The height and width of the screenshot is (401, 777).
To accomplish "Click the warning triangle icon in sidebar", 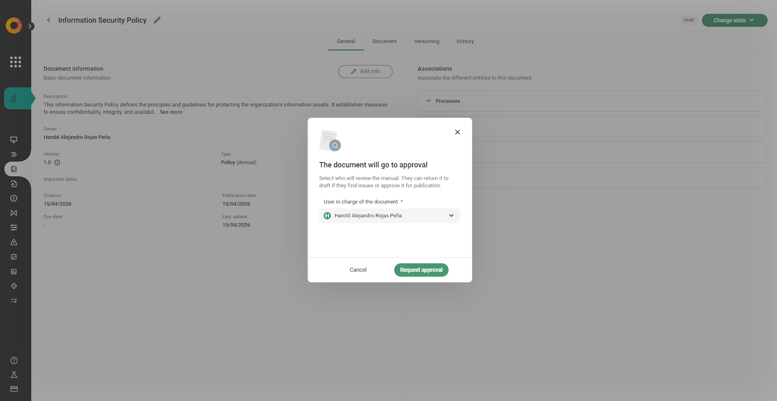I will click(x=14, y=242).
